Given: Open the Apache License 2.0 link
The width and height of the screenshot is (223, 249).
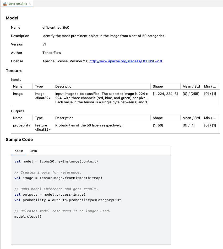Looking at the screenshot, I should 126,61.
